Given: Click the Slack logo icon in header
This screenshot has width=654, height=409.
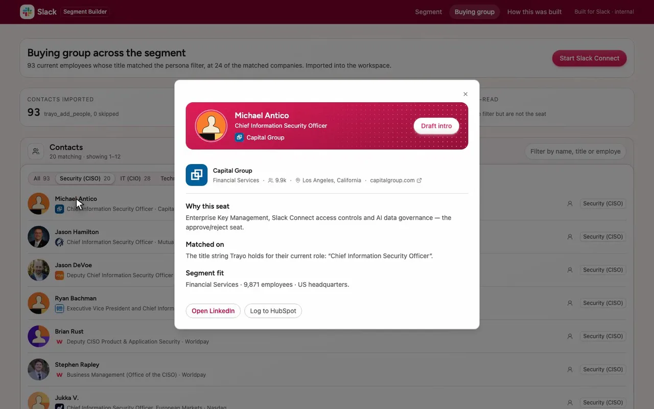Looking at the screenshot, I should coord(27,12).
